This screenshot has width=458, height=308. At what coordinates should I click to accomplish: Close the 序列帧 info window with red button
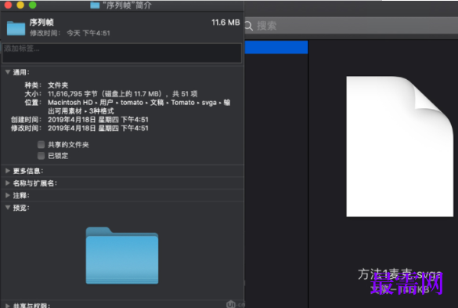8,5
